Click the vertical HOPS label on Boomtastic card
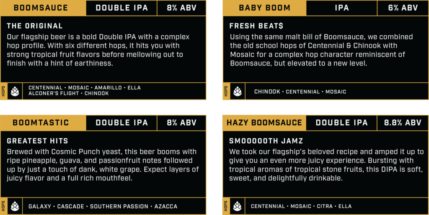The image size is (429, 215). tap(3, 206)
